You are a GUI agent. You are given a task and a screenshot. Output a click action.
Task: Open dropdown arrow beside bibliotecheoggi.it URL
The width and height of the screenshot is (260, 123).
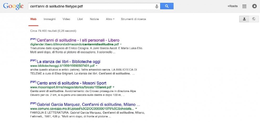click(97, 66)
